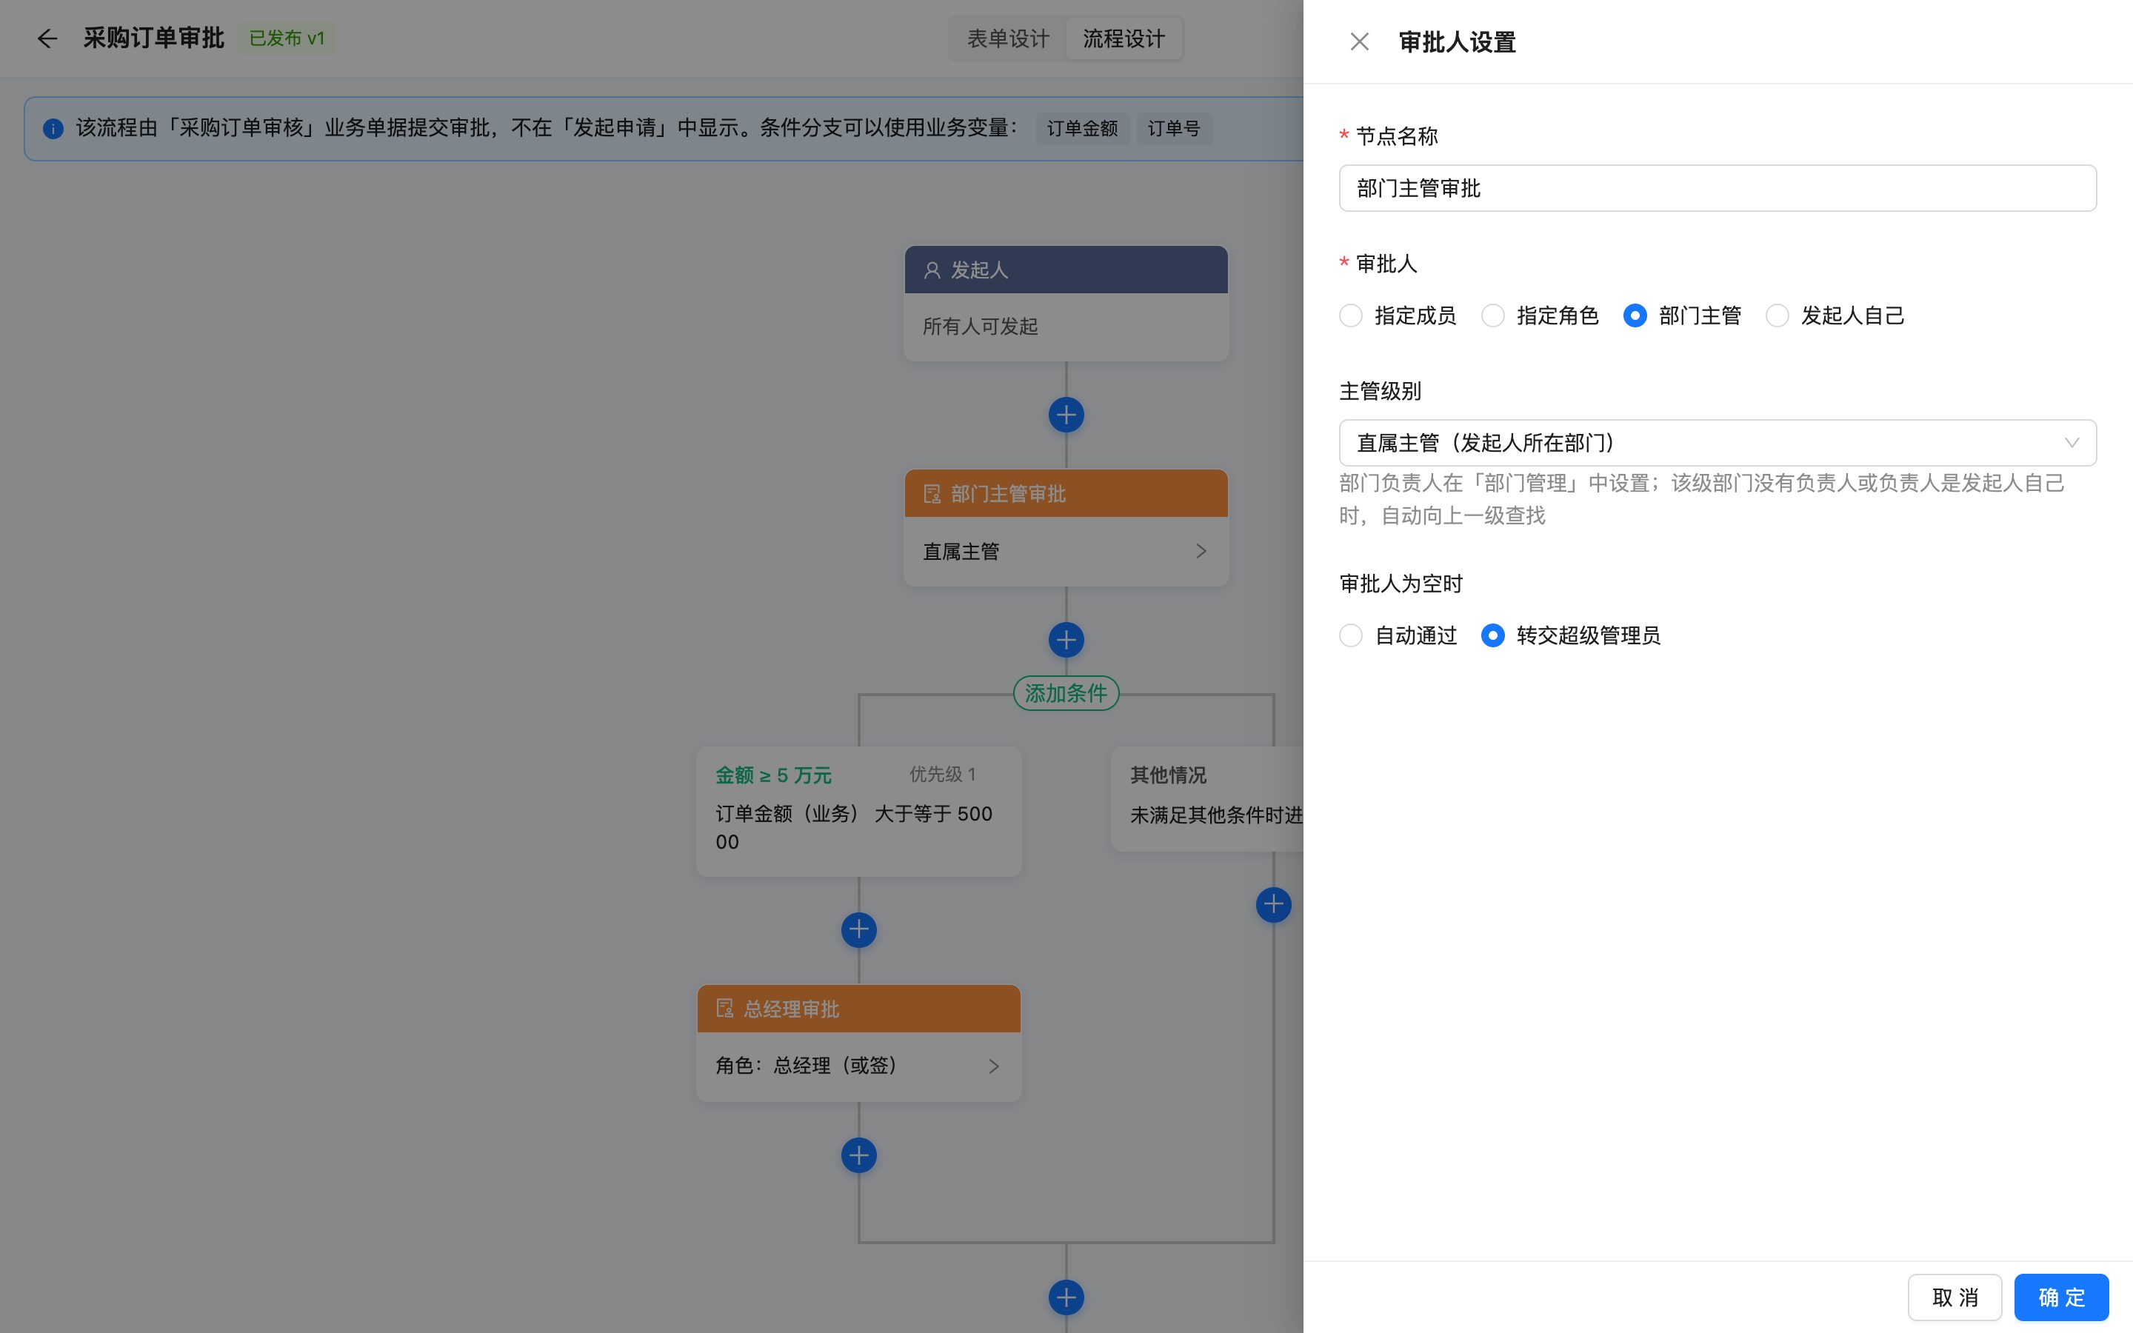This screenshot has height=1333, width=2133.
Task: Choose 自动通过 when approver is empty
Action: pos(1397,635)
